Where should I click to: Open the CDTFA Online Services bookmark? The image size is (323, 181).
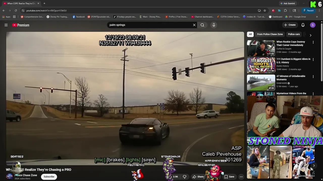(x=229, y=17)
